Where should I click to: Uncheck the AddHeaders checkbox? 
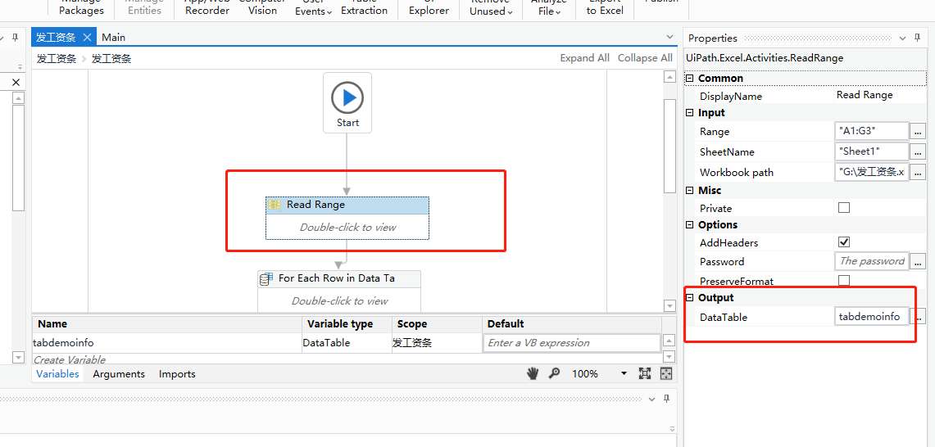pos(844,242)
